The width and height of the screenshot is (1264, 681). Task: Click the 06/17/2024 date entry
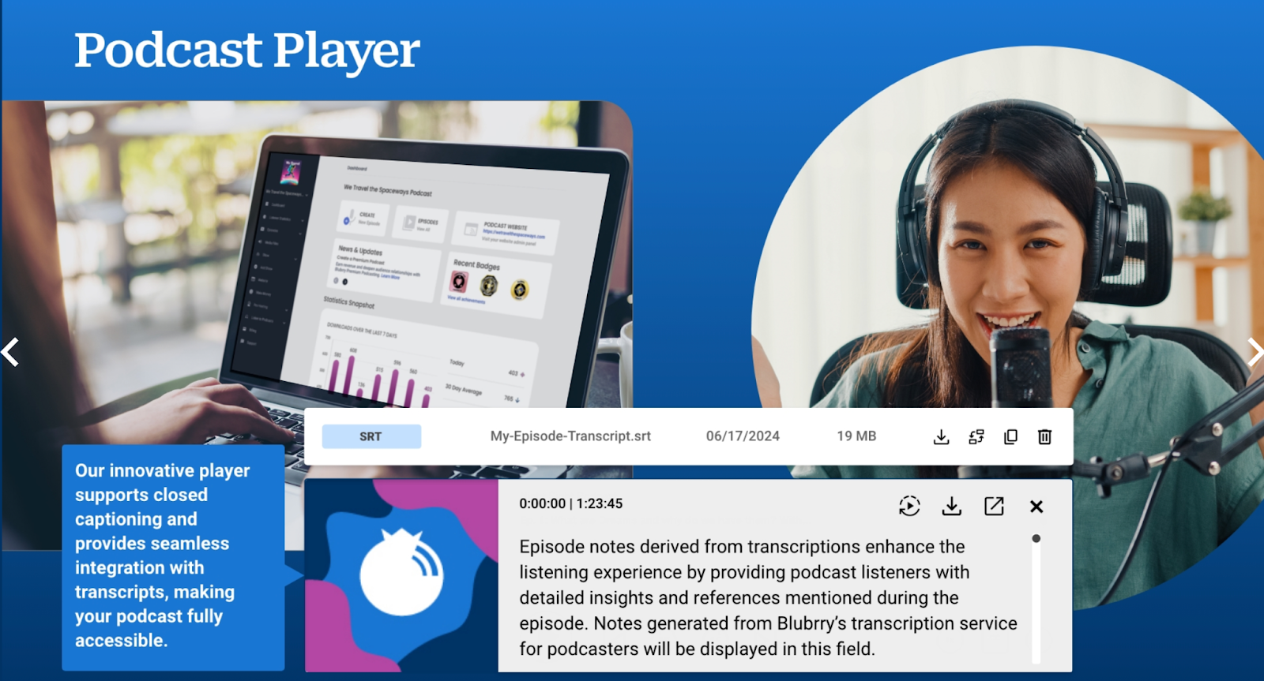[743, 436]
